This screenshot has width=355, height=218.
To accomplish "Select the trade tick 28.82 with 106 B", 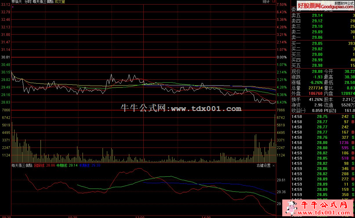I will pyautogui.click(x=323, y=153).
